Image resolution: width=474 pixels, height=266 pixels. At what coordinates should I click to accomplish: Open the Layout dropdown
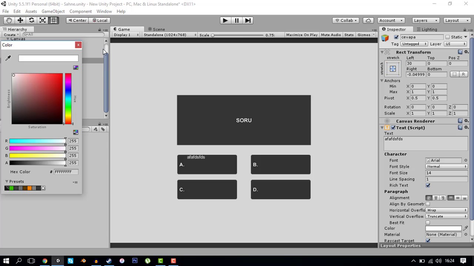pyautogui.click(x=457, y=20)
